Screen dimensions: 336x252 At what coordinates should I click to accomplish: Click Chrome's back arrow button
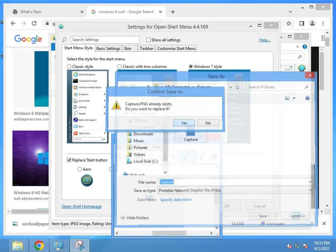click(x=13, y=23)
